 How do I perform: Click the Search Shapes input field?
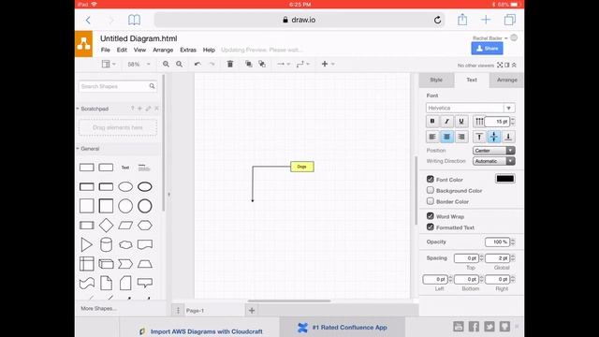[118, 86]
